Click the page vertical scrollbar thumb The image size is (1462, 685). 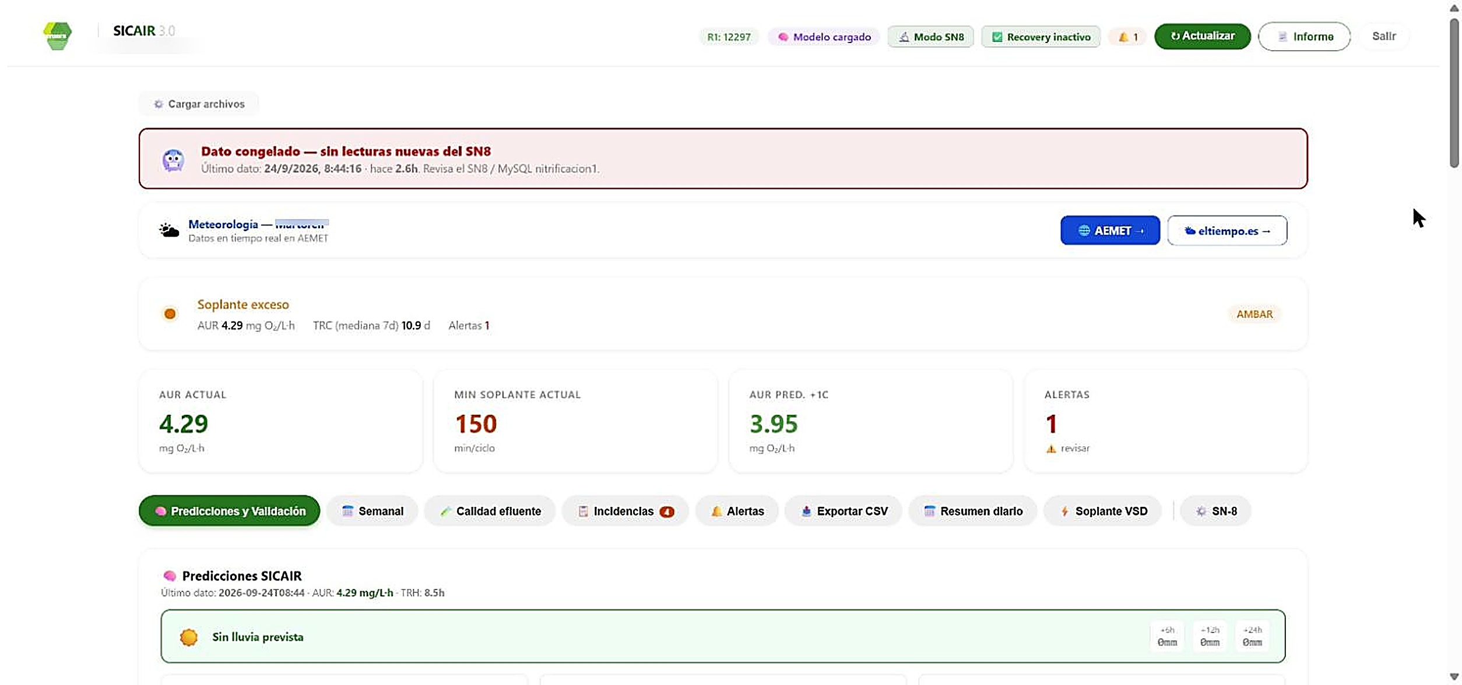[1454, 93]
